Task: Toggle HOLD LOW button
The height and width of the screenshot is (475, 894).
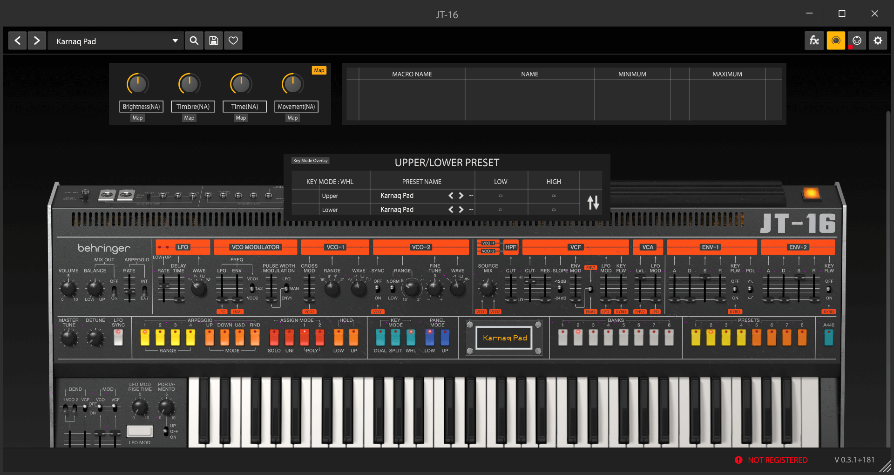Action: (x=339, y=337)
